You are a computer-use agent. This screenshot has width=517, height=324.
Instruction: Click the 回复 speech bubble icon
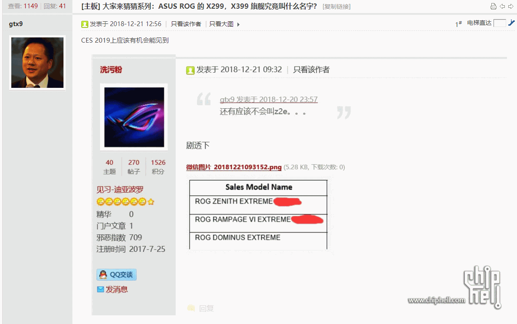point(191,308)
